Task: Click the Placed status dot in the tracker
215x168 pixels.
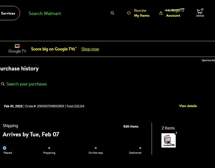Action: [4, 148]
